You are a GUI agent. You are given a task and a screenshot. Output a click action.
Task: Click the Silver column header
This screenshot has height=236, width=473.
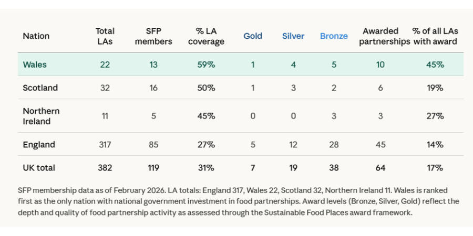tap(293, 36)
